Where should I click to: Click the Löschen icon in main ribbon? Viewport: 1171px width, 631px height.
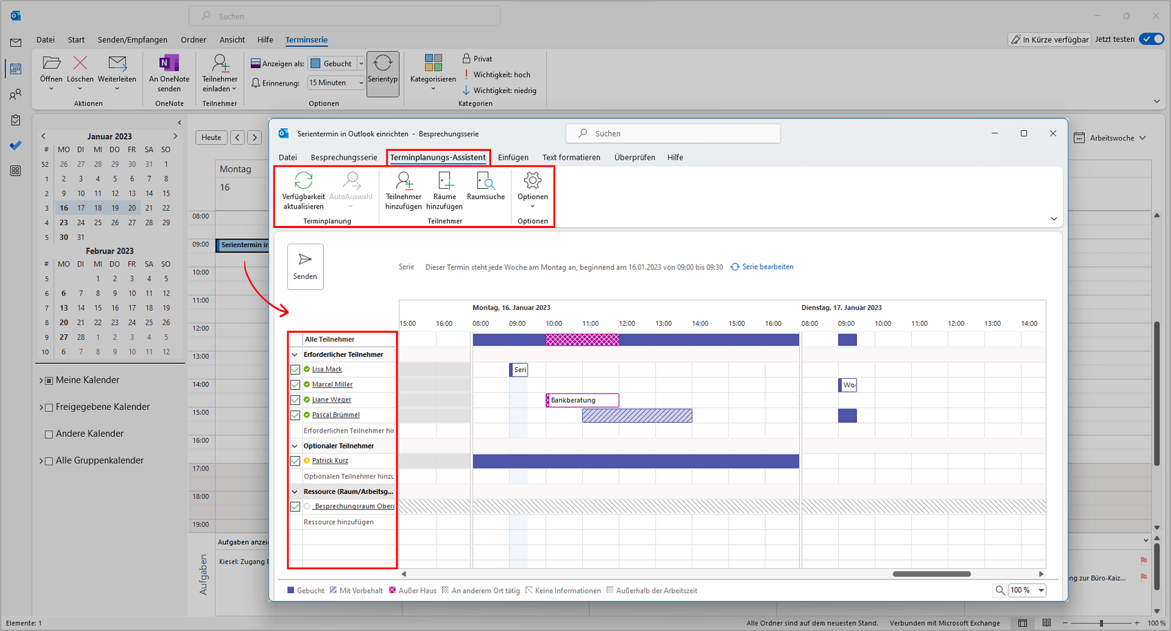81,63
